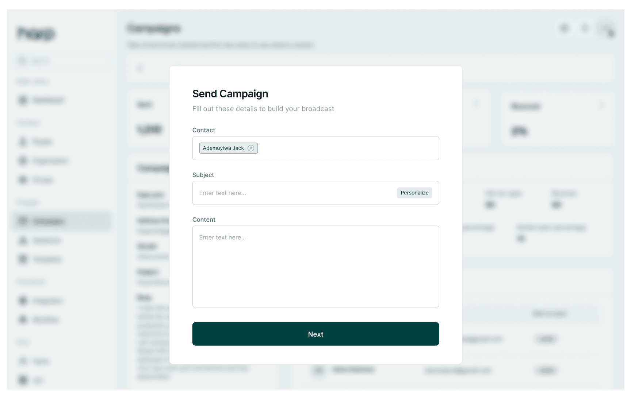The image size is (631, 399).
Task: Click the Personalize button
Action: (414, 193)
